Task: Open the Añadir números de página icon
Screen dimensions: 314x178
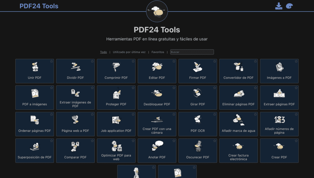Action: click(279, 120)
